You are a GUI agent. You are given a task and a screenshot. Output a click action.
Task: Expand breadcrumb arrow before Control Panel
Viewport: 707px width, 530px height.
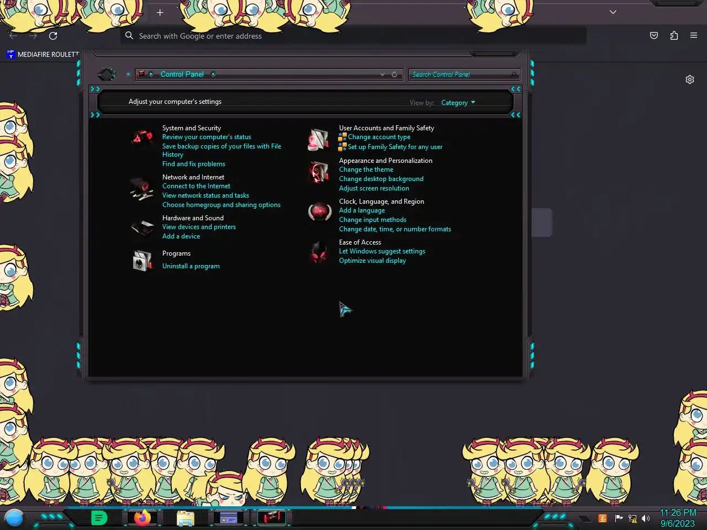[x=151, y=74]
